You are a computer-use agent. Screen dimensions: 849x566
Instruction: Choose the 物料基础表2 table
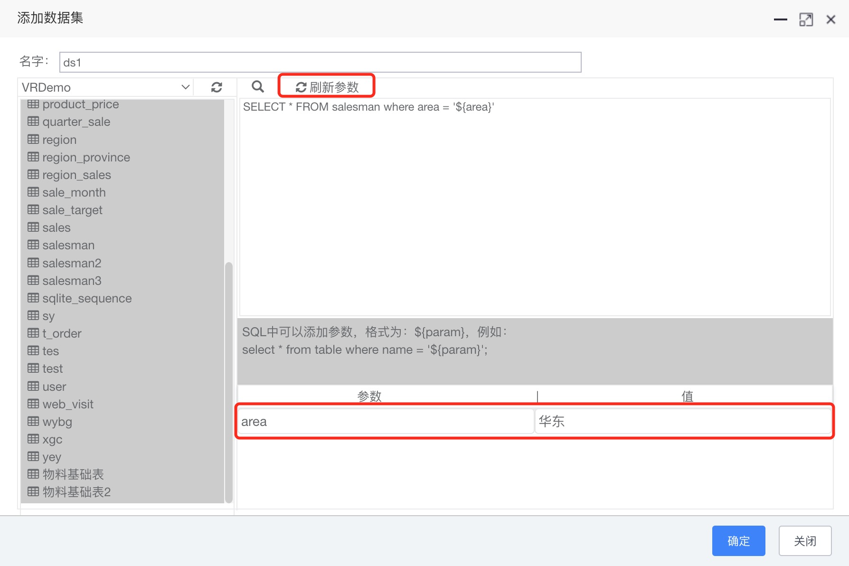pyautogui.click(x=76, y=492)
